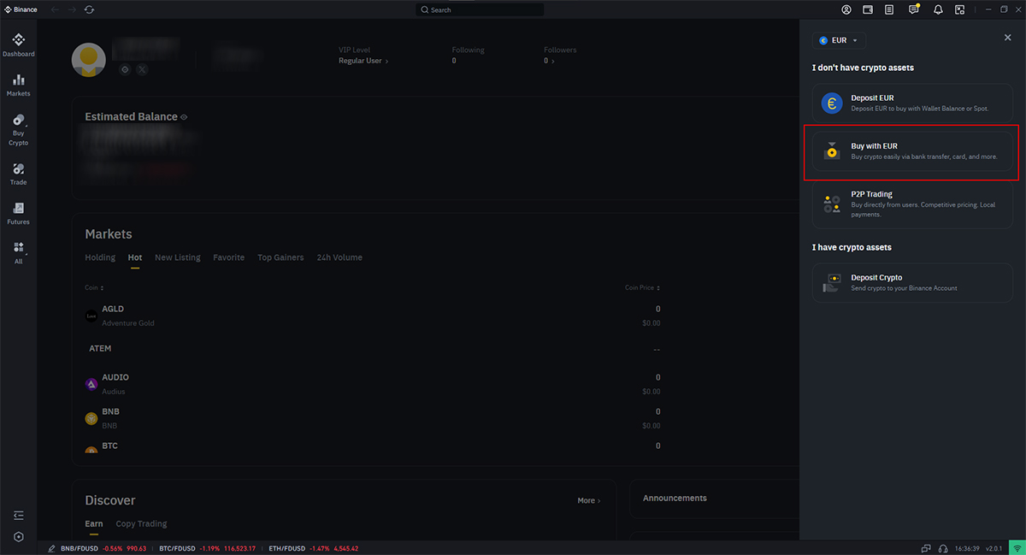
Task: Go forward with the right arrow
Action: tap(72, 9)
